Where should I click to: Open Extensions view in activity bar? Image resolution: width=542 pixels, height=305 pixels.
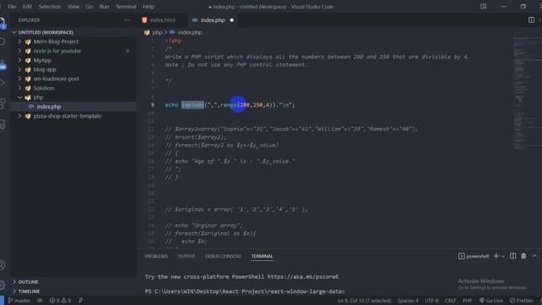pyautogui.click(x=3, y=103)
